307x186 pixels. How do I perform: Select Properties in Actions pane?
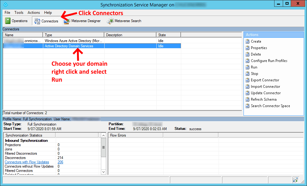tap(259, 48)
